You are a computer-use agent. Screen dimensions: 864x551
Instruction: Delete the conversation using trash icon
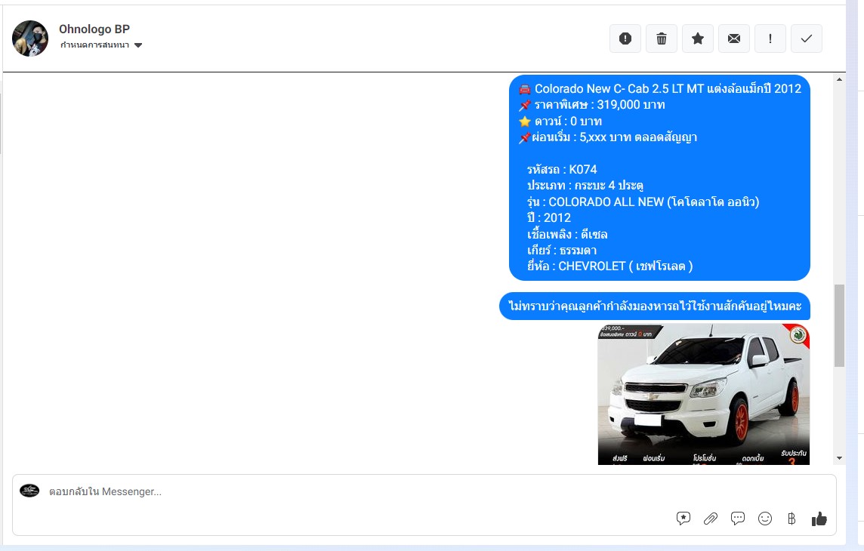point(662,38)
